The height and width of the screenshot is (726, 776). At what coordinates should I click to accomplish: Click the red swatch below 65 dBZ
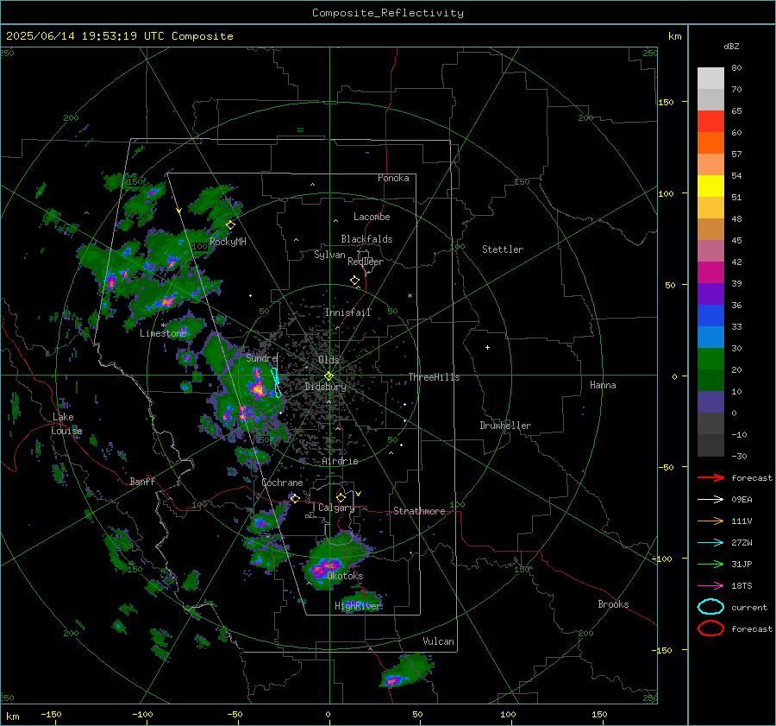click(710, 122)
